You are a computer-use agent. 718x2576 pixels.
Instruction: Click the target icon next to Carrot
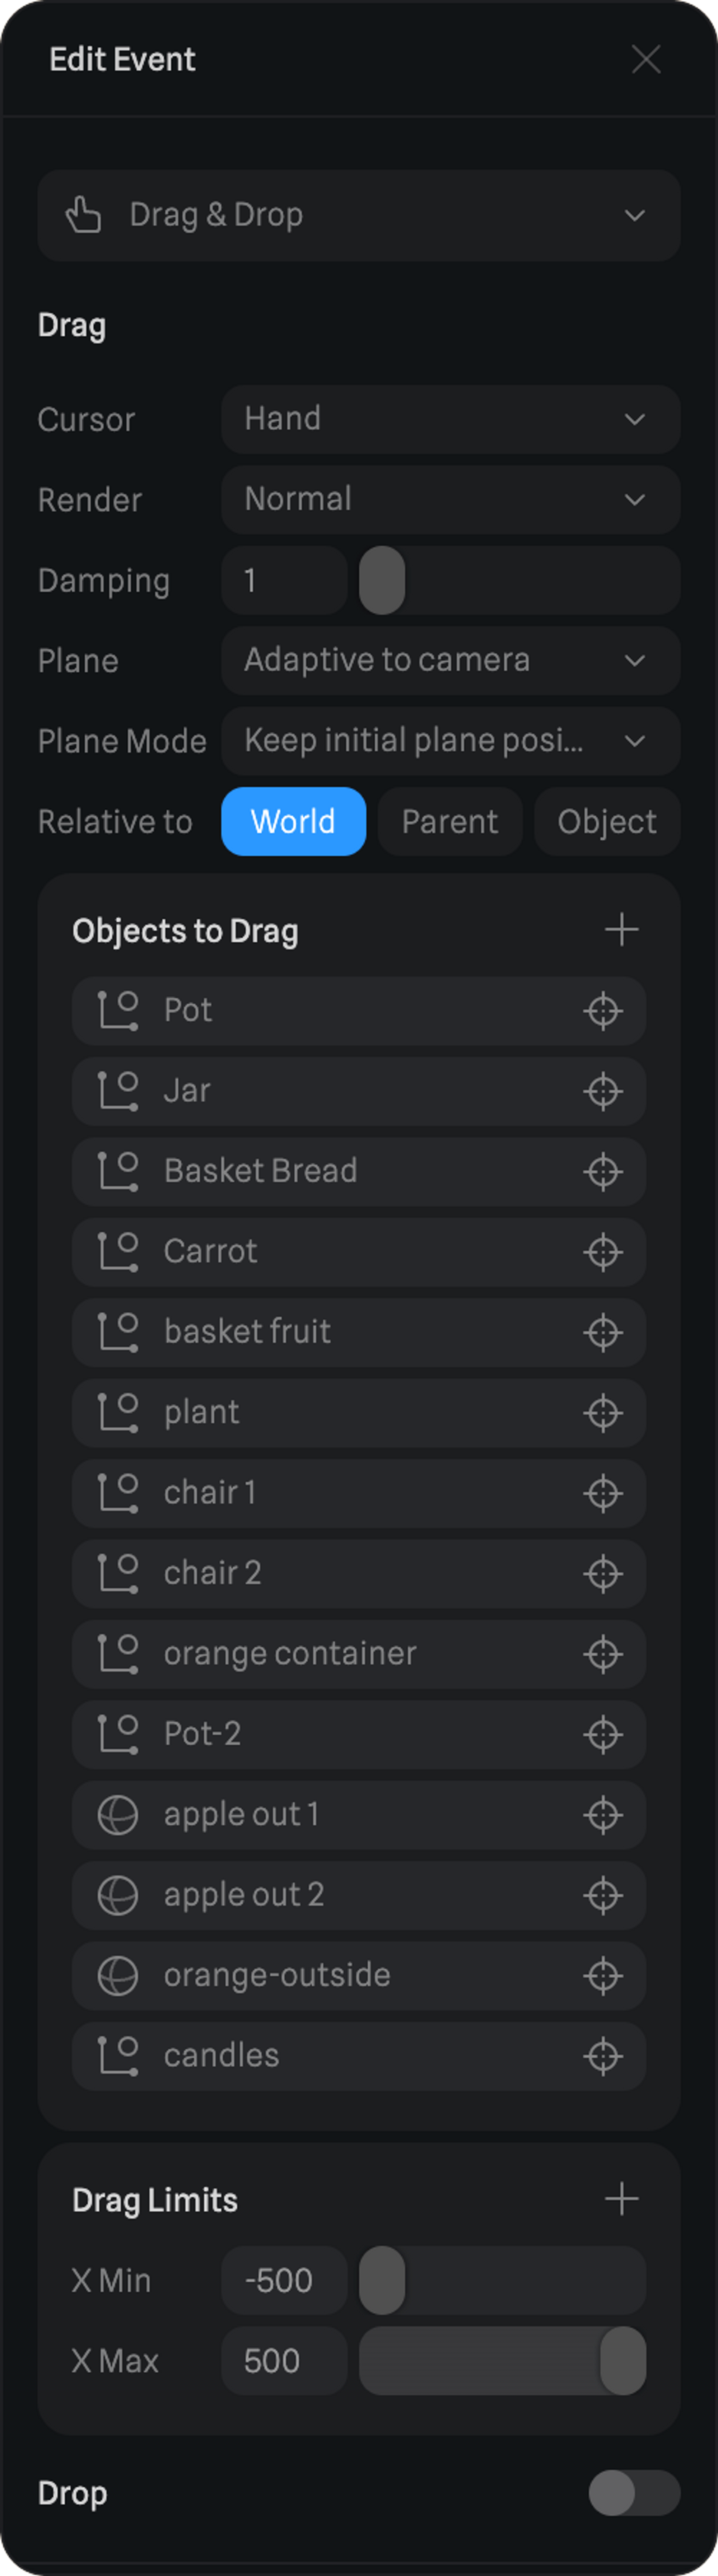click(x=603, y=1252)
